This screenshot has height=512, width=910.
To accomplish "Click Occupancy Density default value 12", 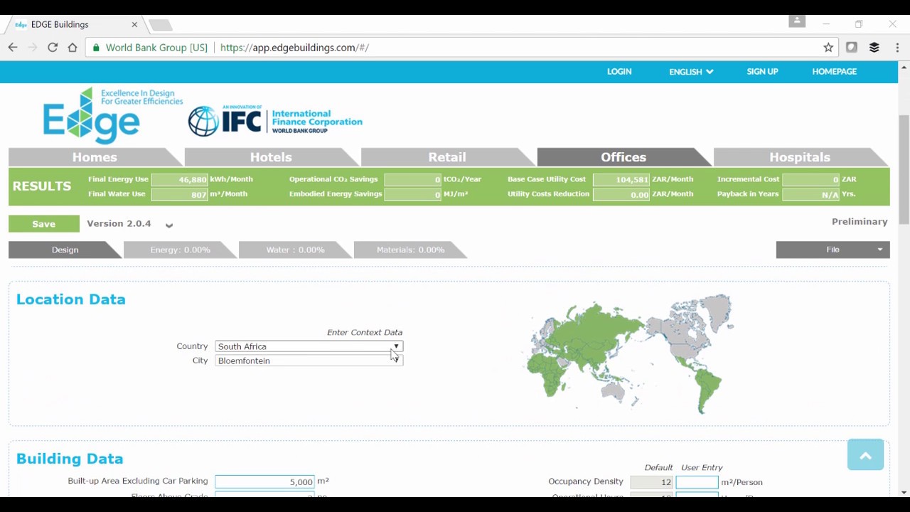I will coord(651,482).
